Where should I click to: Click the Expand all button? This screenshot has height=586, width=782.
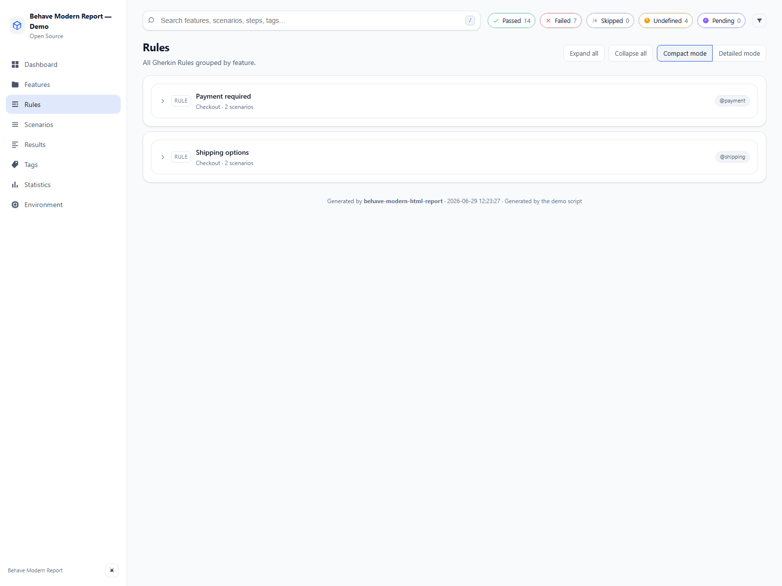584,53
